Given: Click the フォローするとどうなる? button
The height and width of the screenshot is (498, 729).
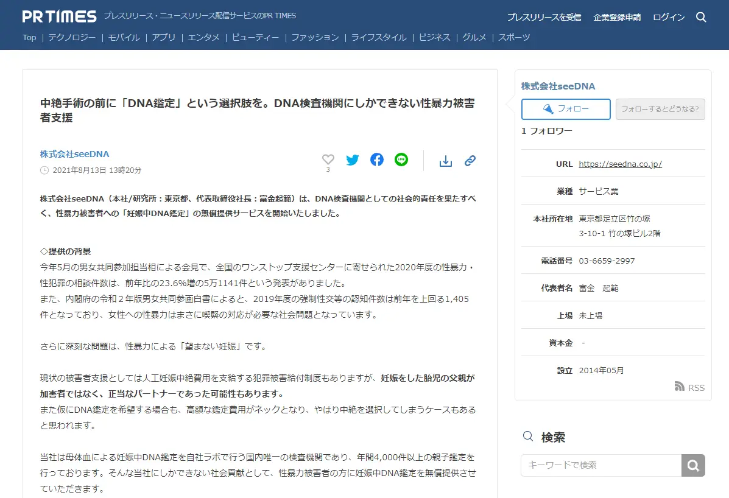Looking at the screenshot, I should [660, 109].
